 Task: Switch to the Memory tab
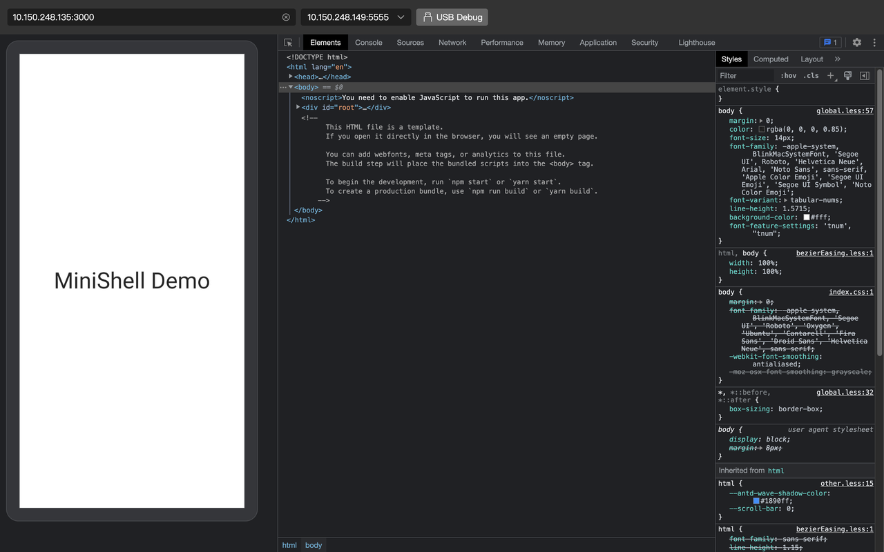click(x=552, y=42)
